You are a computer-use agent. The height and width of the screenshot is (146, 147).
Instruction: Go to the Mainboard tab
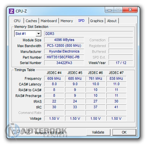click(x=49, y=21)
